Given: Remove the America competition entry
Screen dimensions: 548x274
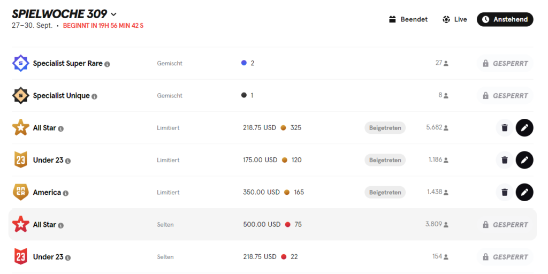Looking at the screenshot, I should point(504,192).
